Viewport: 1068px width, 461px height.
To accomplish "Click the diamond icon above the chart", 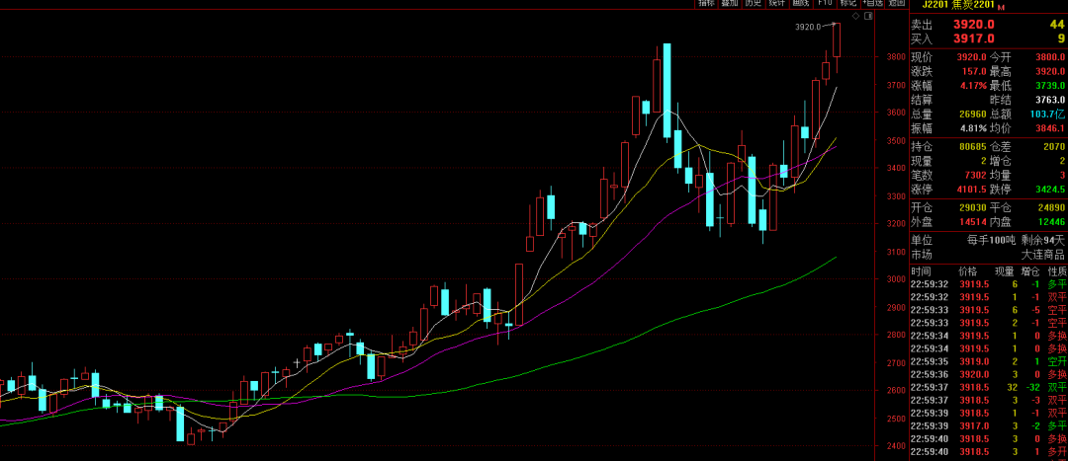I will tap(854, 18).
